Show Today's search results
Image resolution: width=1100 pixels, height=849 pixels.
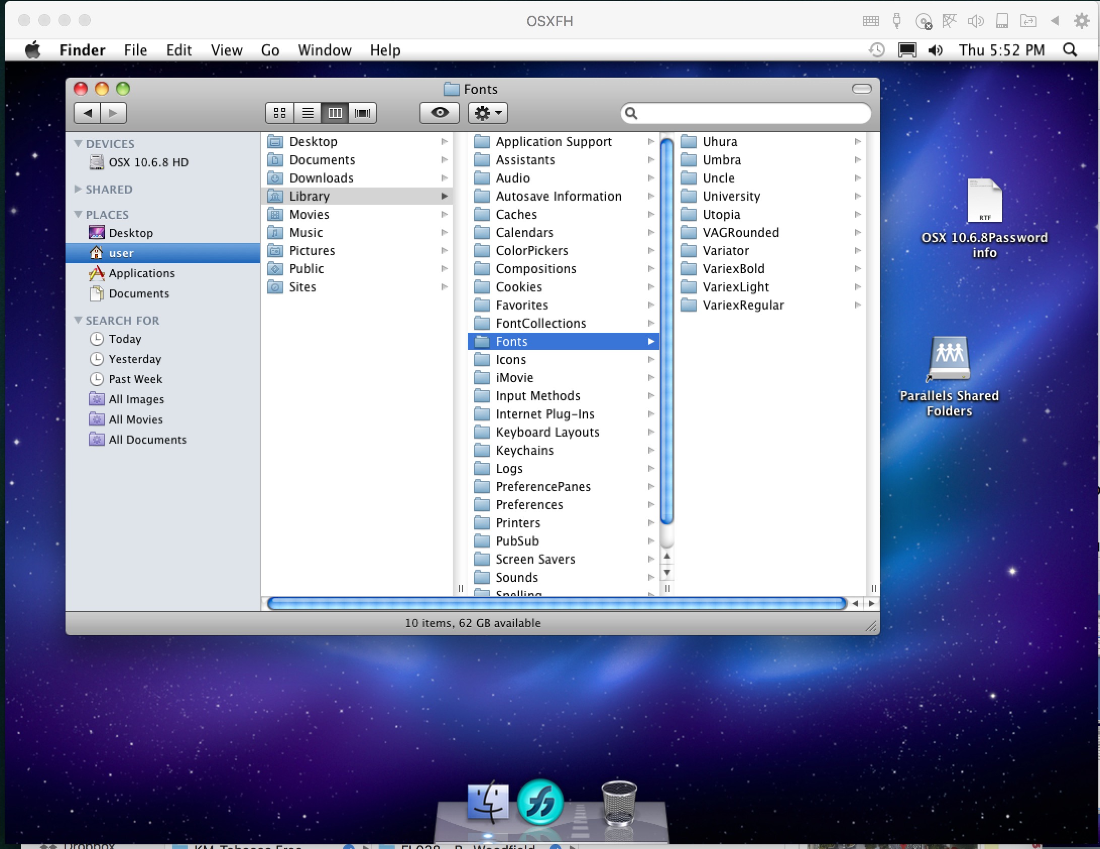click(x=163, y=339)
